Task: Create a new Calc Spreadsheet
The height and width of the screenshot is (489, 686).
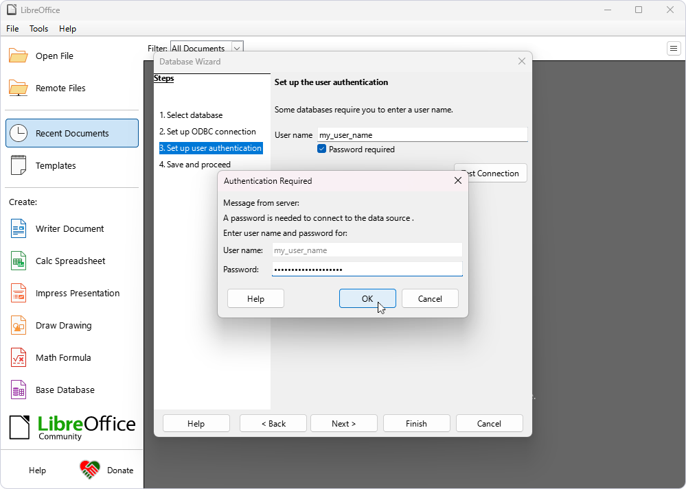Action: click(x=70, y=261)
